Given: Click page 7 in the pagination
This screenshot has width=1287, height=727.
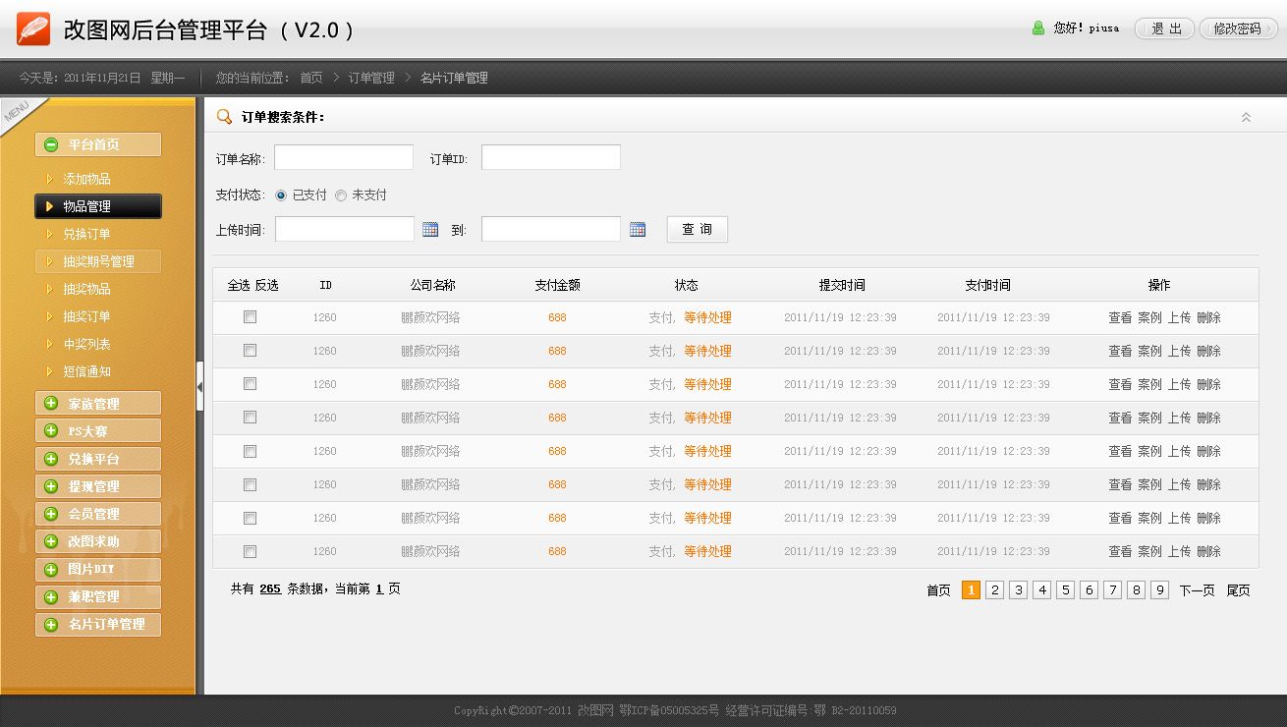Looking at the screenshot, I should pos(1113,589).
